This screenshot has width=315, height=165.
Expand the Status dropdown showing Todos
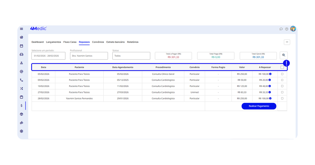click(131, 56)
